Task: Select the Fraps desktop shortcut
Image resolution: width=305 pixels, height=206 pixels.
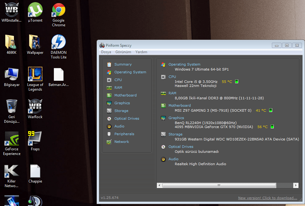Action: [x=35, y=141]
